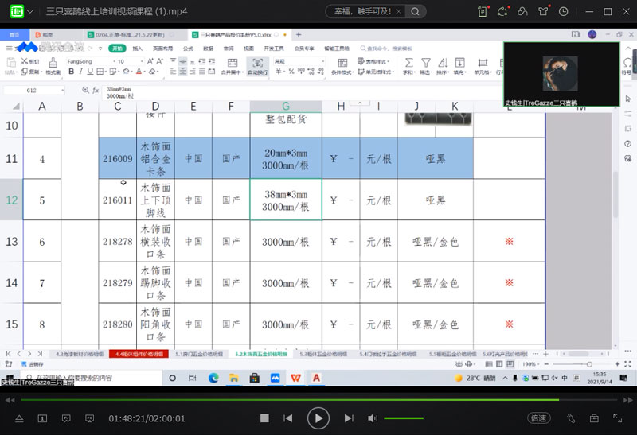Image resolution: width=637 pixels, height=435 pixels.
Task: Expand the 表格样式 table style dropdown
Action: [389, 62]
